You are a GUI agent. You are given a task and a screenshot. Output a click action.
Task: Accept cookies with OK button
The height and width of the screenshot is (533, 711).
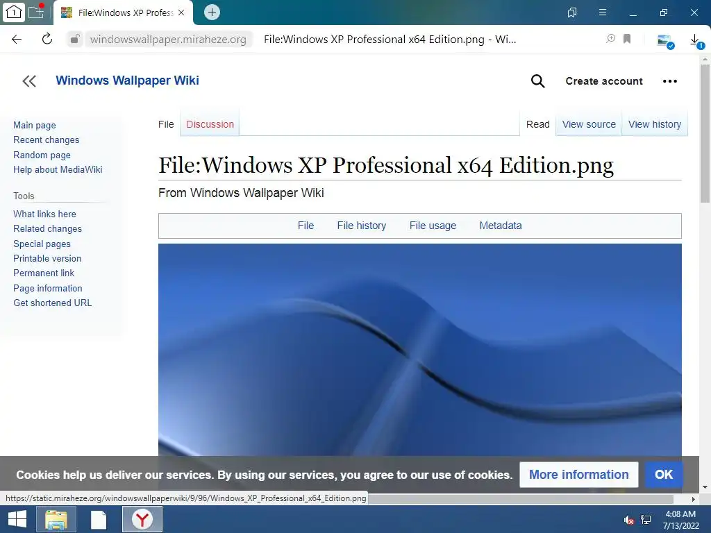pos(664,475)
